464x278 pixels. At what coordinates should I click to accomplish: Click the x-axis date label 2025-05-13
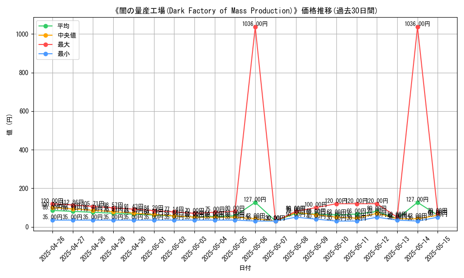click(x=397, y=248)
